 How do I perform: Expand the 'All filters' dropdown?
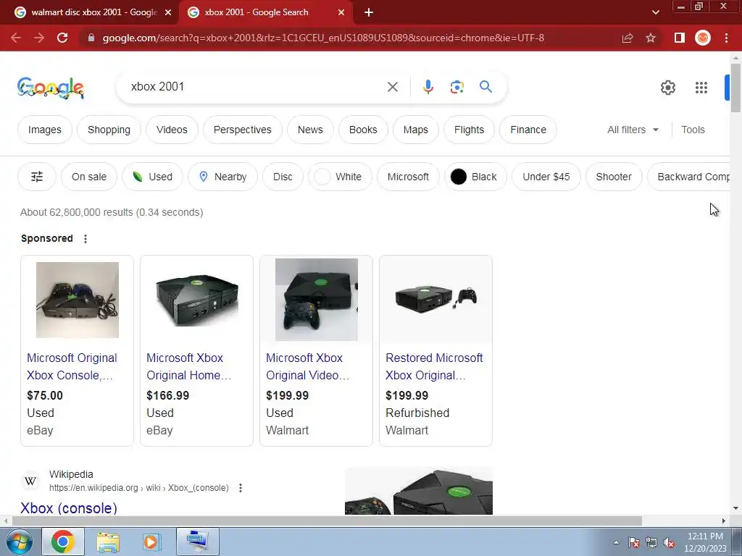(633, 130)
